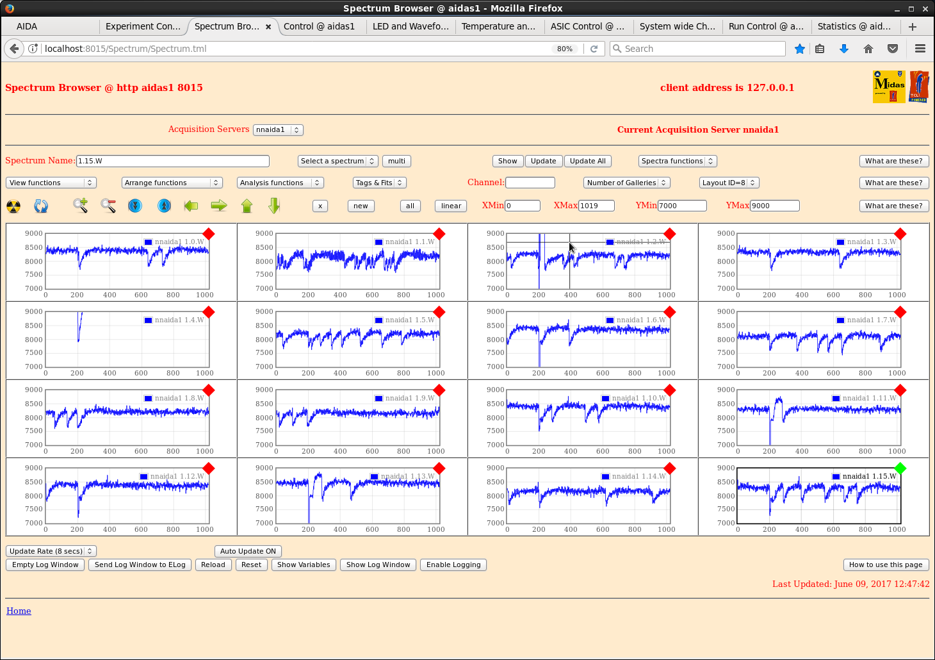Click the zoom in magnifier icon

[x=80, y=206]
